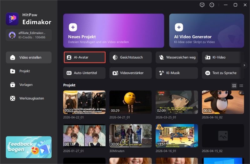Expand more tools with right chevron arrow
Image resolution: width=250 pixels, height=164 pixels.
pos(244,65)
